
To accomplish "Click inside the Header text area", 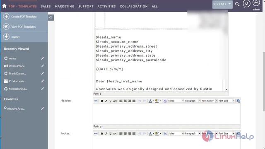I will [166, 114].
